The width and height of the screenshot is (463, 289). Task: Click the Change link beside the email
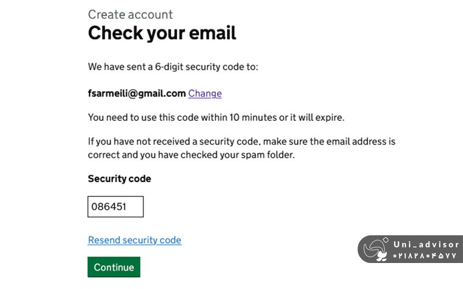(x=205, y=93)
